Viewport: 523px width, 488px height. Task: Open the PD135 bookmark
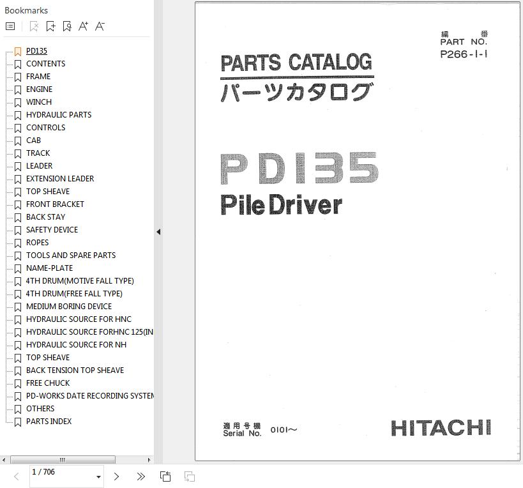36,51
